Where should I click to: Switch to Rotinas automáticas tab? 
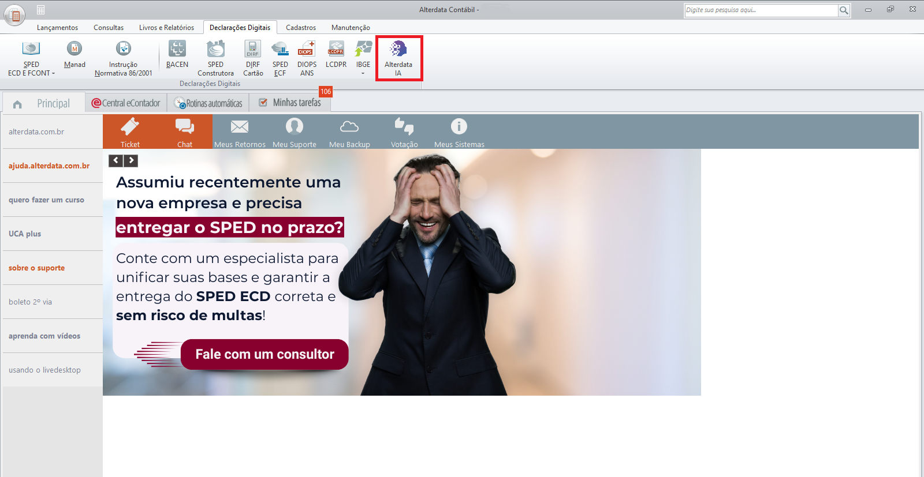pos(208,103)
